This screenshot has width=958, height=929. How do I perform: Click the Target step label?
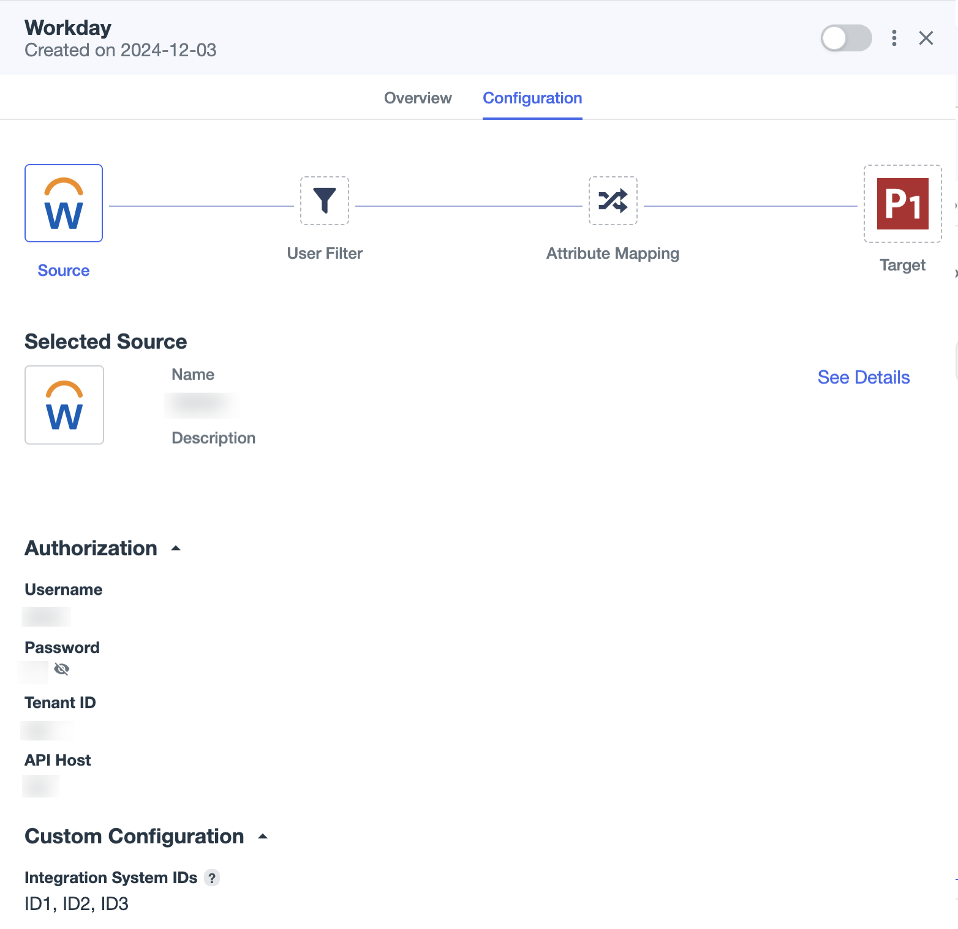click(903, 265)
